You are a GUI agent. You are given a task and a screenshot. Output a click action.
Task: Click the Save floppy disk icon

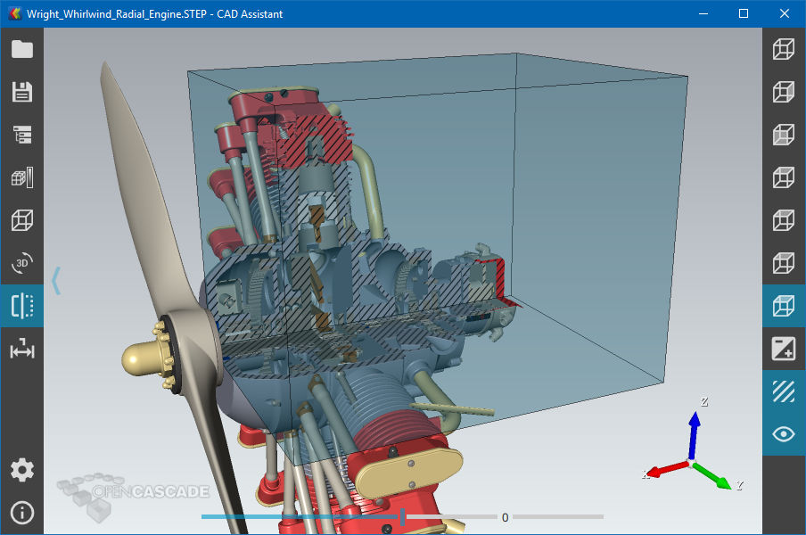22,92
